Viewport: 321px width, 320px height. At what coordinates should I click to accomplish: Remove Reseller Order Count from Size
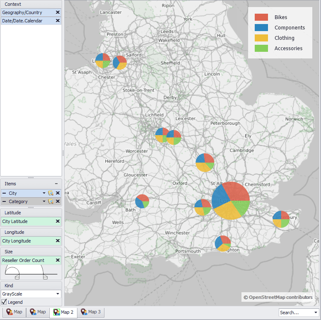click(58, 260)
